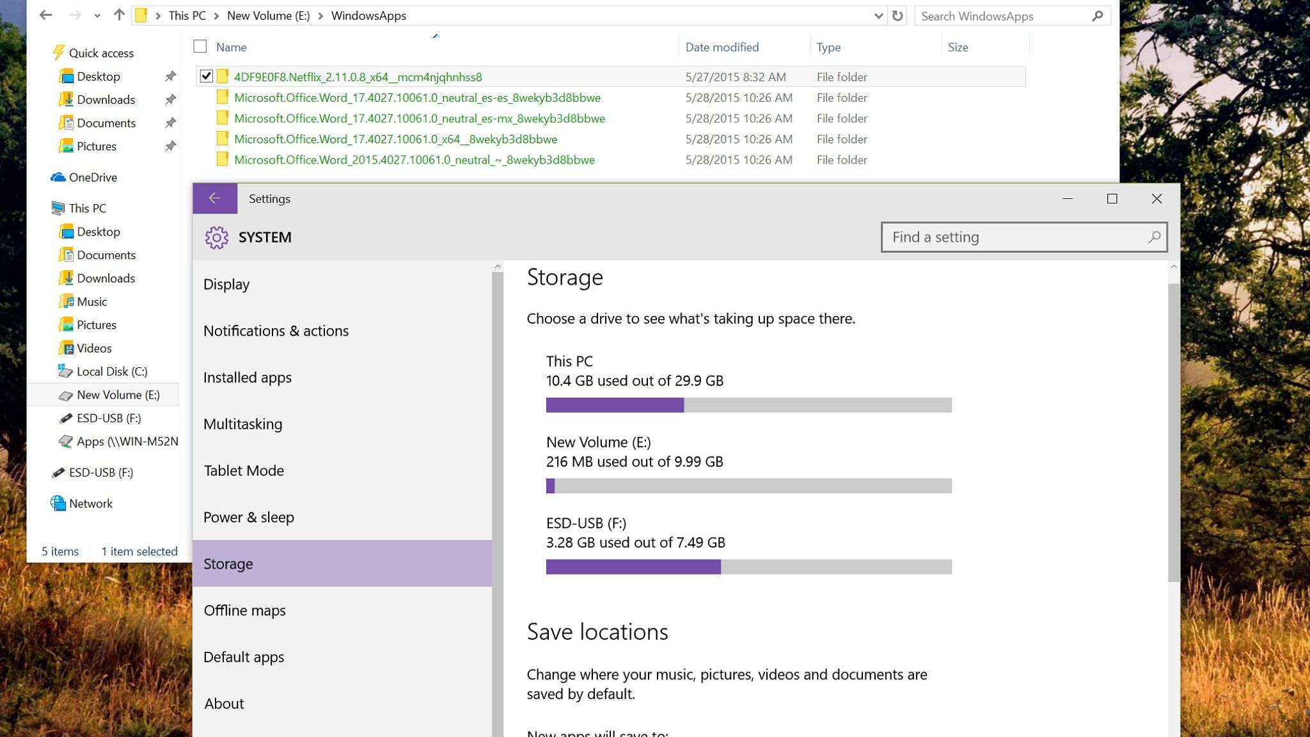Open recent locations dropdown arrow

click(x=97, y=16)
